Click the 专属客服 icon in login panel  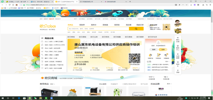[166, 56]
